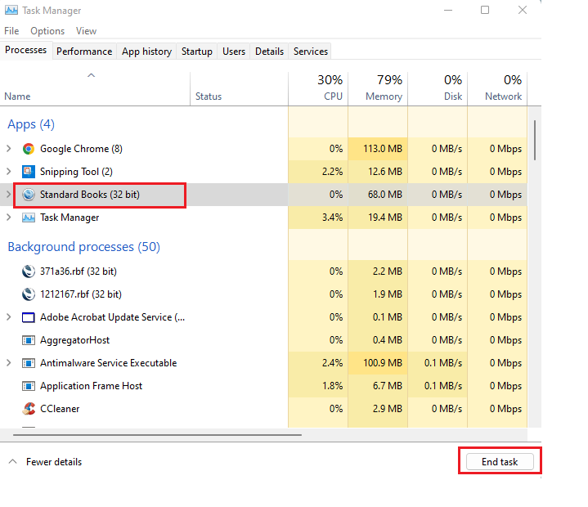
Task: Click the Google Chrome icon
Action: pos(29,149)
